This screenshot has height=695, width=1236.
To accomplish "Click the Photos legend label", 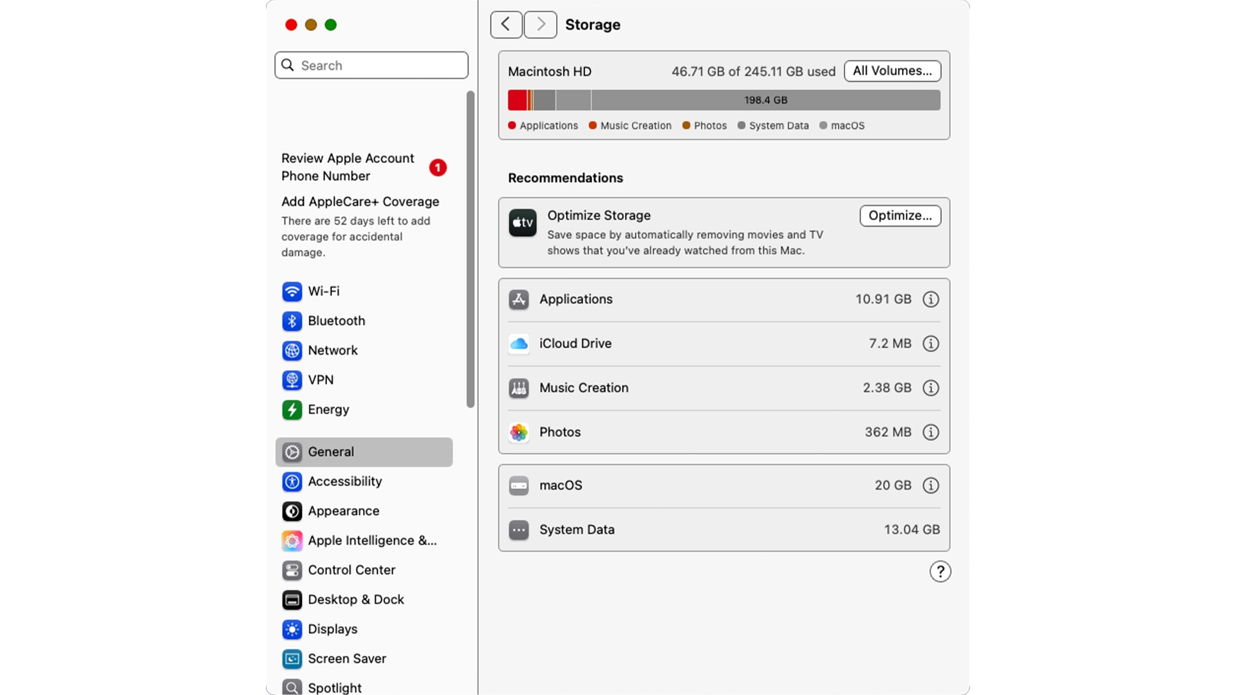I will pyautogui.click(x=710, y=125).
